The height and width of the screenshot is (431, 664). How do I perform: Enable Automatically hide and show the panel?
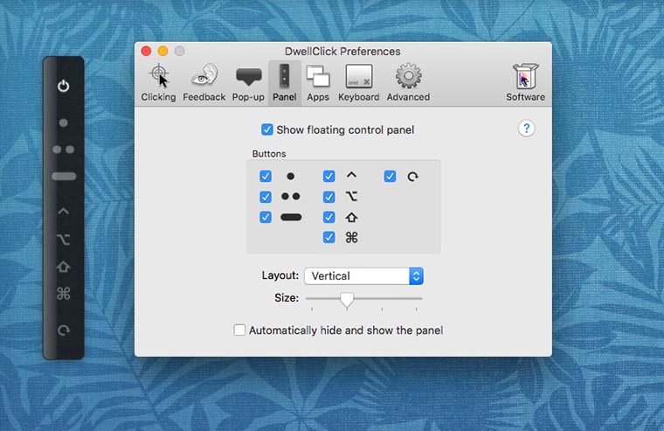tap(239, 330)
